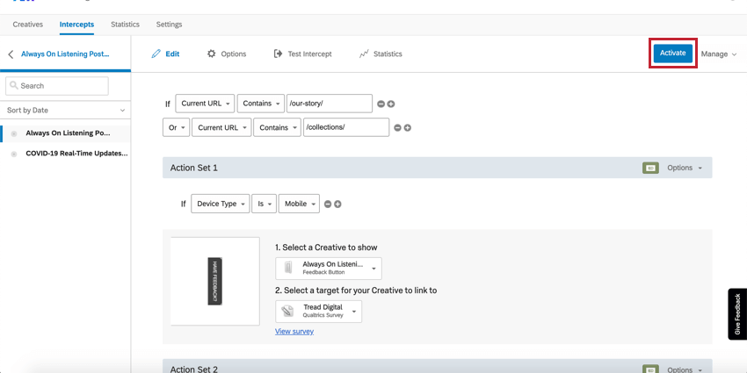747x373 pixels.
Task: Open the Sort by Date dropdown
Action: click(65, 111)
